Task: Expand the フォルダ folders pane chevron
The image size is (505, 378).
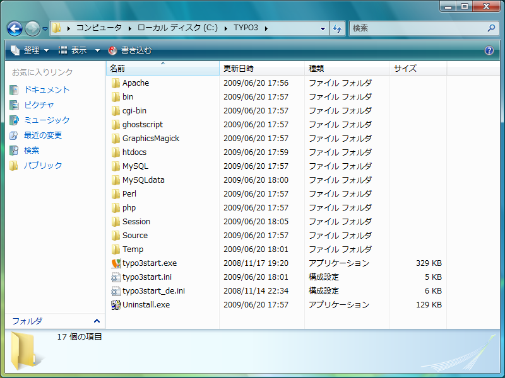Action: 97,321
